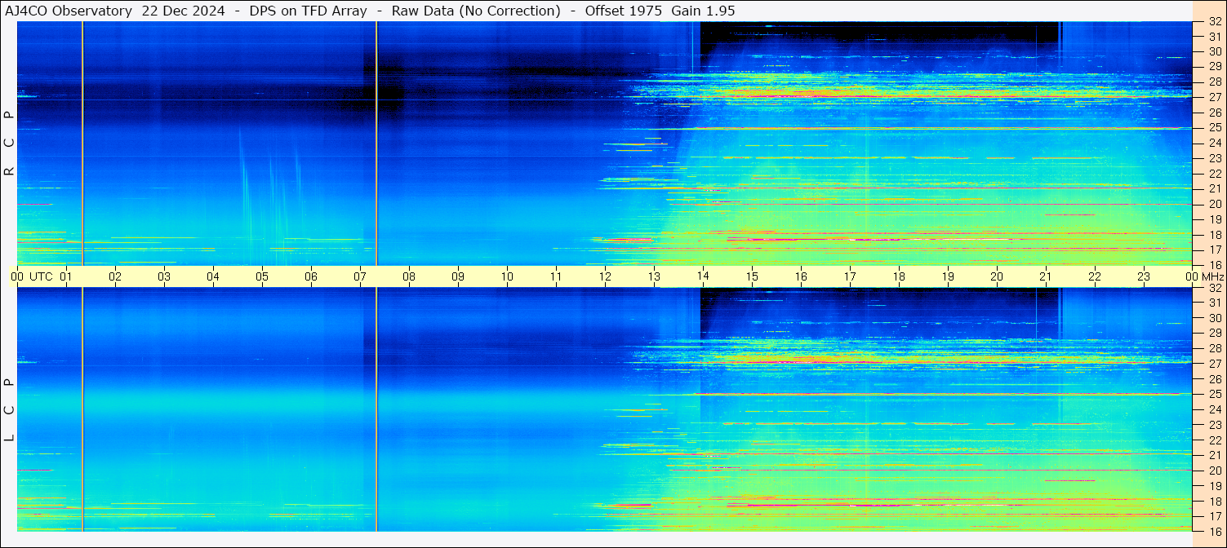Click the DPS on TFD Array label
Viewport: 1227px width, 548px height.
(x=308, y=11)
